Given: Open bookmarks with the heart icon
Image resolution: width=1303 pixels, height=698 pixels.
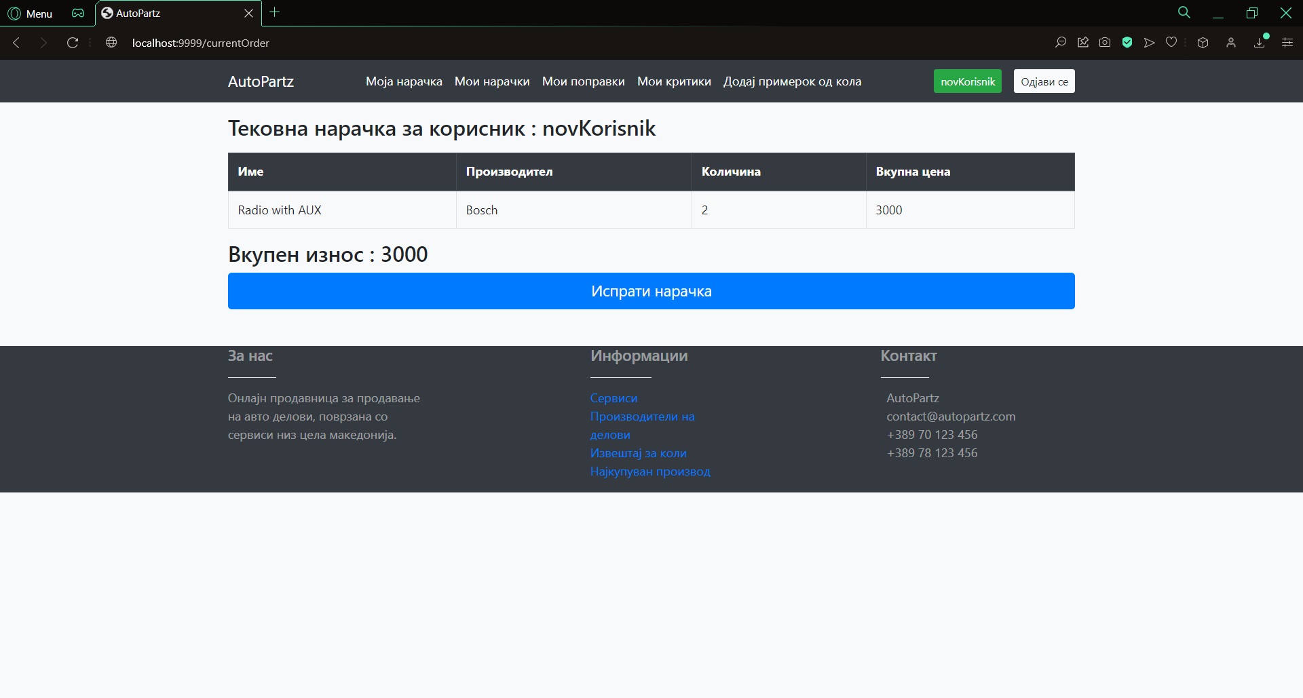Looking at the screenshot, I should 1171,43.
